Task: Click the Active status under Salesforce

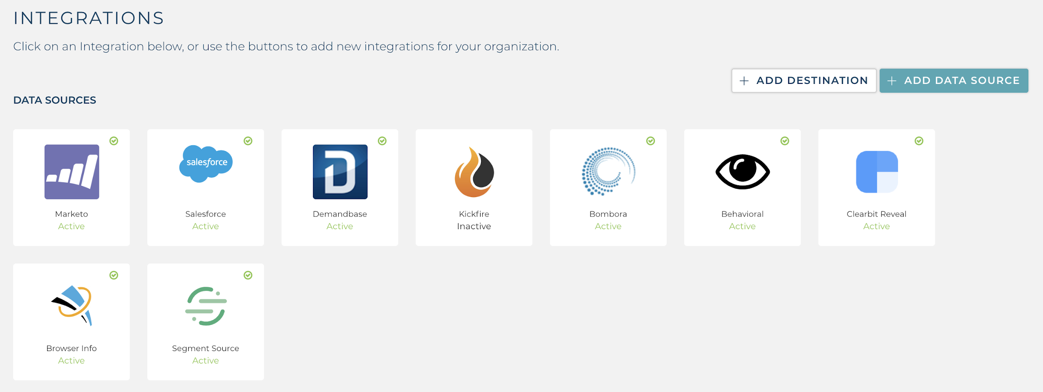Action: click(x=206, y=226)
